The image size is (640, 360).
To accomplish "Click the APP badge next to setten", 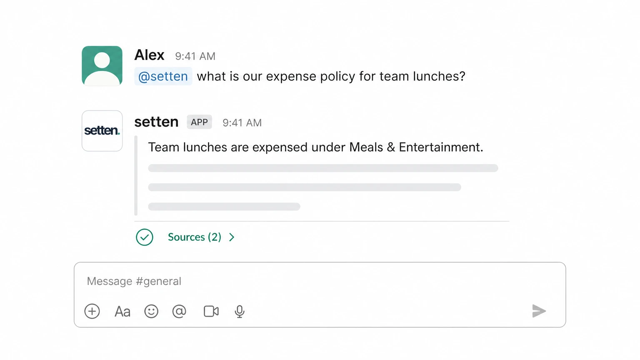I will point(199,122).
